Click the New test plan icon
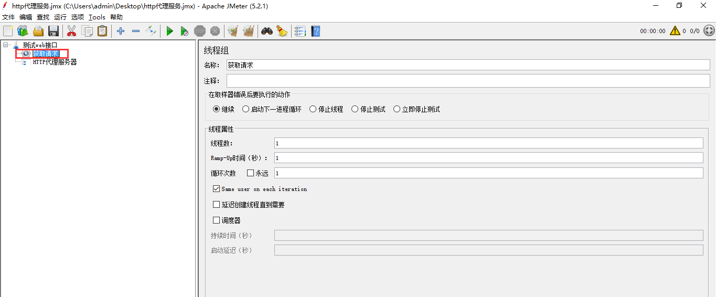The height and width of the screenshot is (297, 716). pos(8,31)
